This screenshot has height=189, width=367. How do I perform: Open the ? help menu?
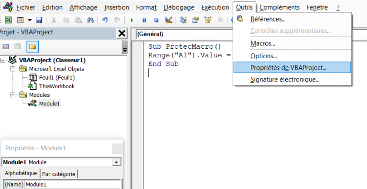[338, 8]
